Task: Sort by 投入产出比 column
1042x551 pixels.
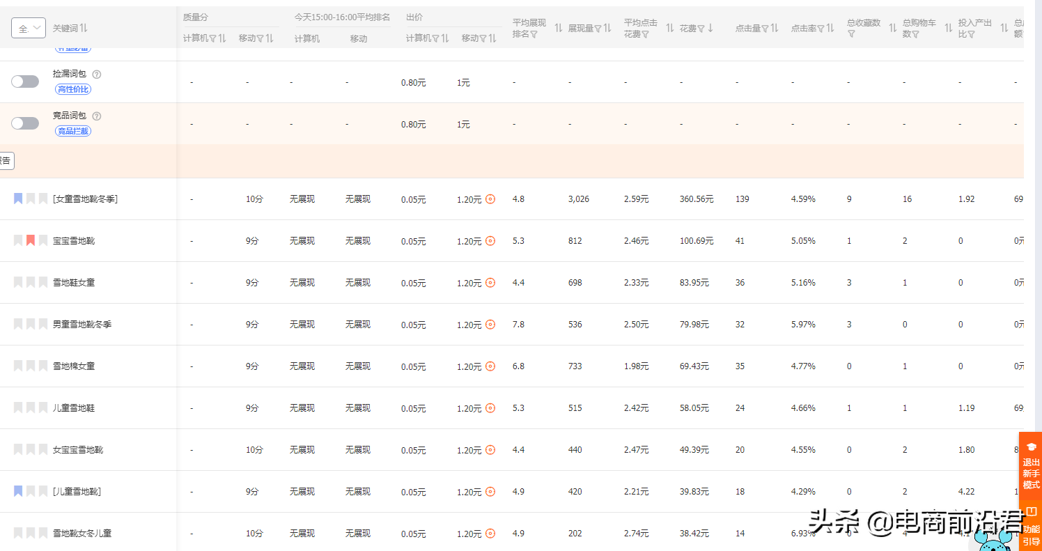Action: [1004, 28]
